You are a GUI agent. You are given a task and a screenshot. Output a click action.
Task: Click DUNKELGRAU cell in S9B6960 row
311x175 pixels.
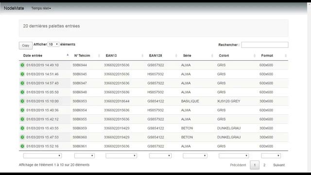[229, 137]
